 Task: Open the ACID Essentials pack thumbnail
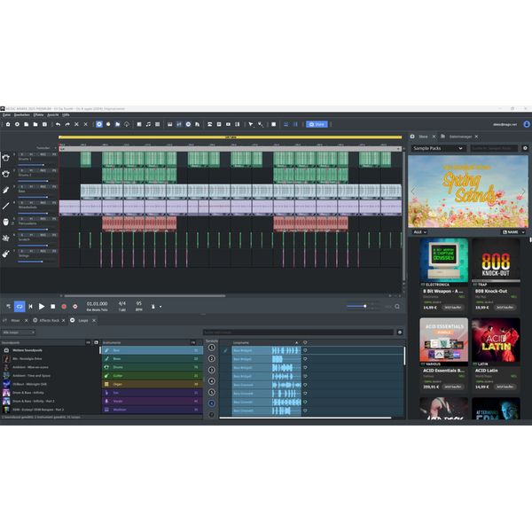(444, 340)
